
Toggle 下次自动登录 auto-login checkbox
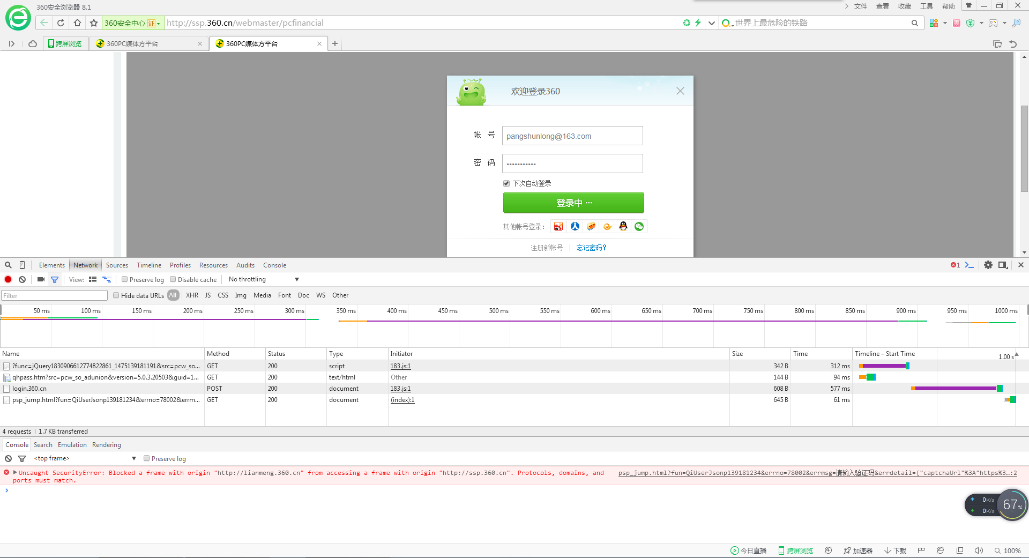click(506, 183)
